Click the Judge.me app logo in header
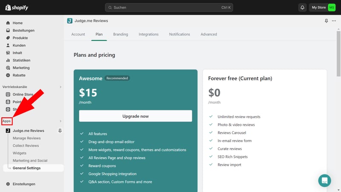The image size is (341, 192). coord(70,20)
